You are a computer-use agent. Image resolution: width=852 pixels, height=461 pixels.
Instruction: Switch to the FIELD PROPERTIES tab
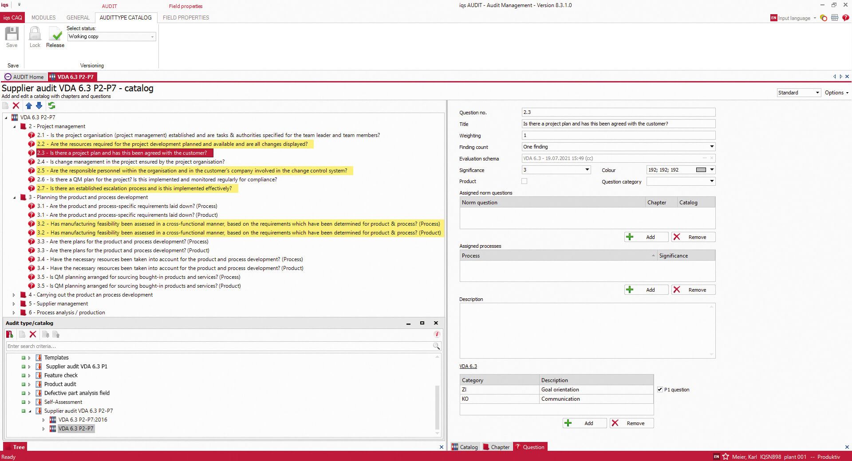coord(186,18)
